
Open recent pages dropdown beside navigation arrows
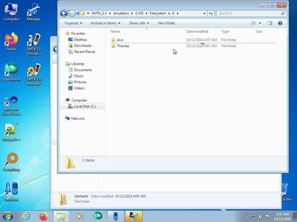click(x=78, y=13)
